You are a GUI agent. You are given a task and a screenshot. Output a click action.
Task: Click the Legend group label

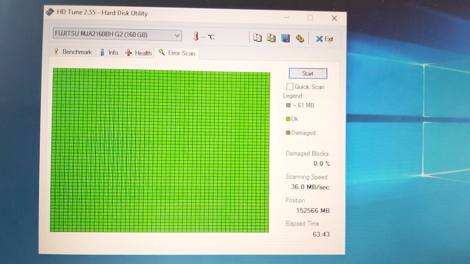pyautogui.click(x=292, y=96)
